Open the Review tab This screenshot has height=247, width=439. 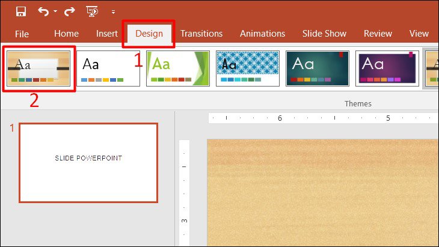click(x=378, y=34)
